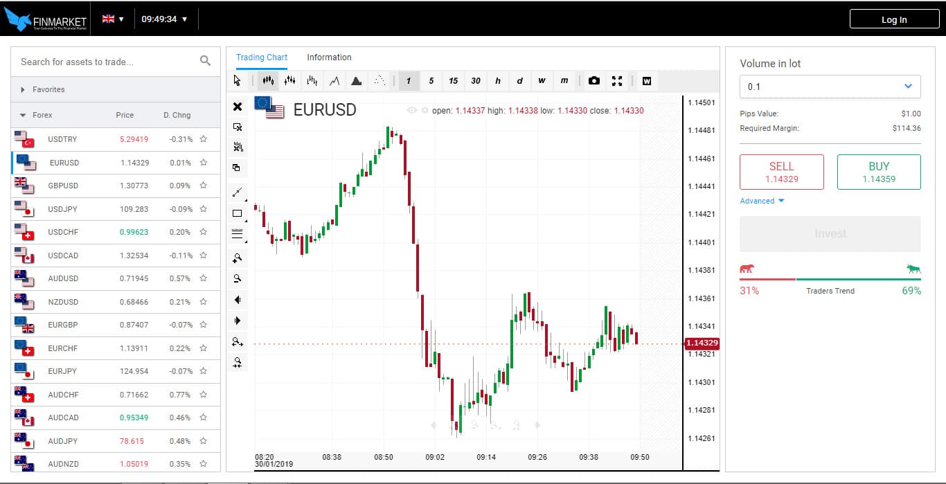Set 15 minute timeframe
The height and width of the screenshot is (484, 946).
point(453,81)
